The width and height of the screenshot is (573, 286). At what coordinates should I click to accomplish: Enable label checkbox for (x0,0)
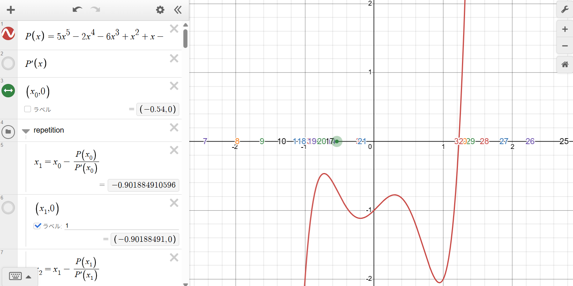[27, 109]
